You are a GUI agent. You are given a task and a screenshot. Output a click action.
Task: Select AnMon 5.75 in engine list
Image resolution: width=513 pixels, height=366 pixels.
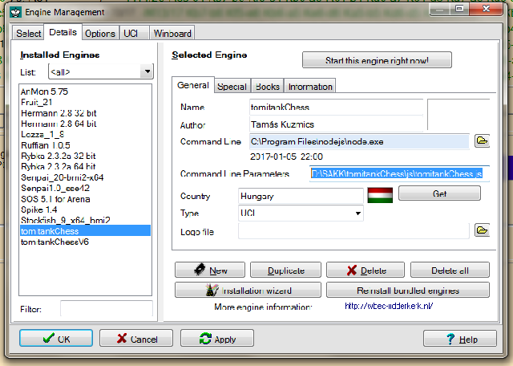click(85, 91)
